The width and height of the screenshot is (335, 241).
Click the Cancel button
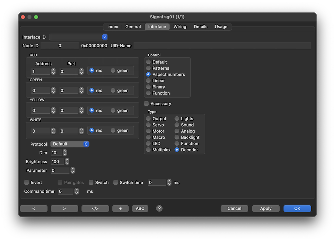click(234, 208)
